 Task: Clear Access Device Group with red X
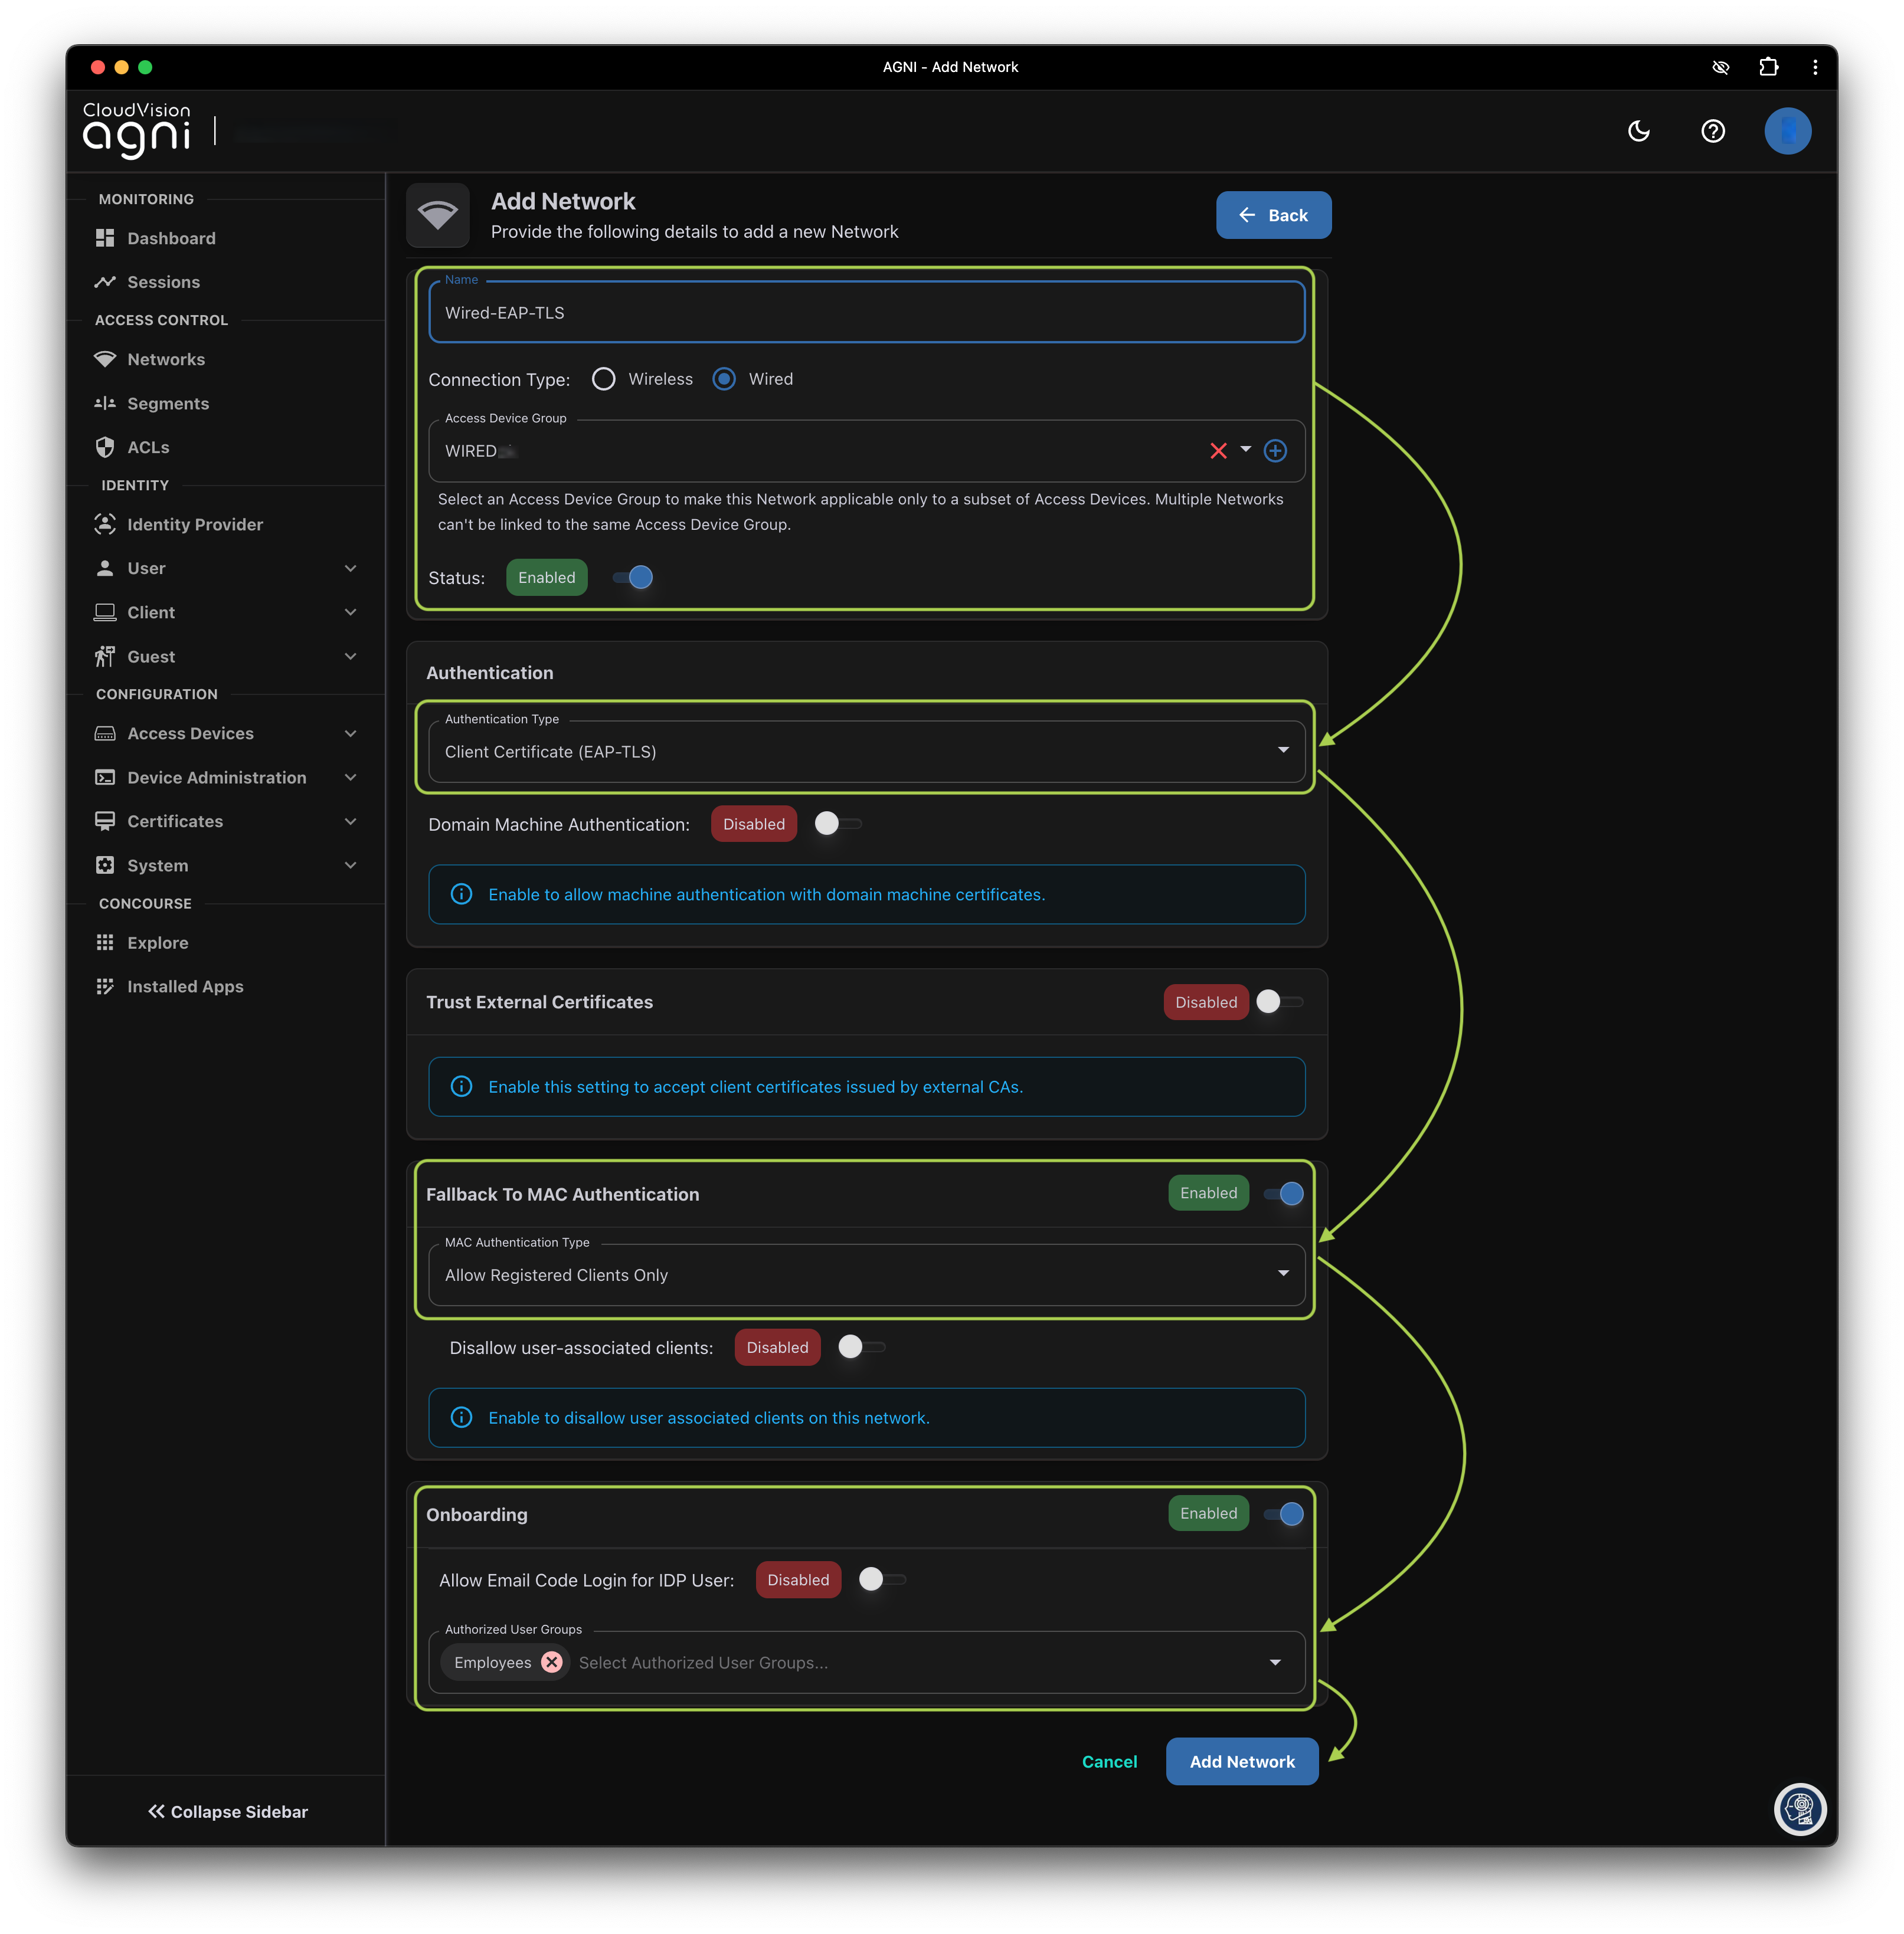(1217, 451)
